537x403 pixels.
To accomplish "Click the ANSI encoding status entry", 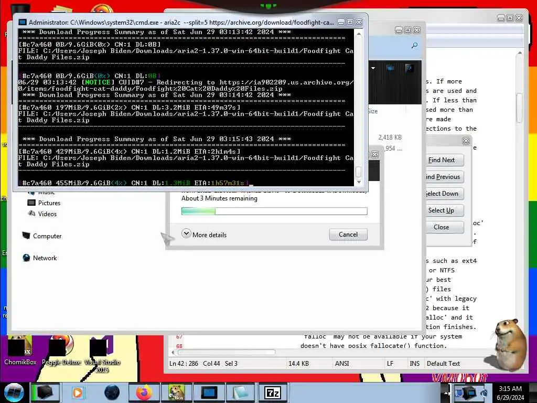I will click(342, 363).
